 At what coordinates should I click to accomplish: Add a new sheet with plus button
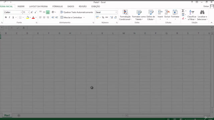tap(19, 116)
